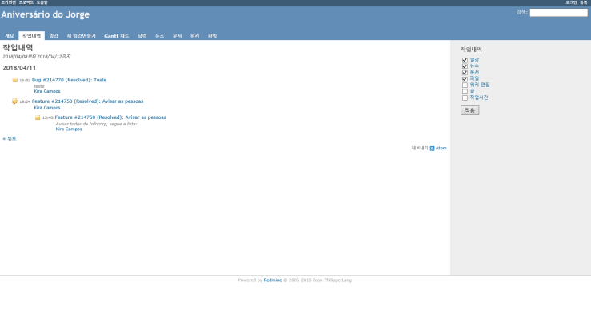
Task: Go to the 뉴스 tab in the project menu
Action: tap(160, 36)
